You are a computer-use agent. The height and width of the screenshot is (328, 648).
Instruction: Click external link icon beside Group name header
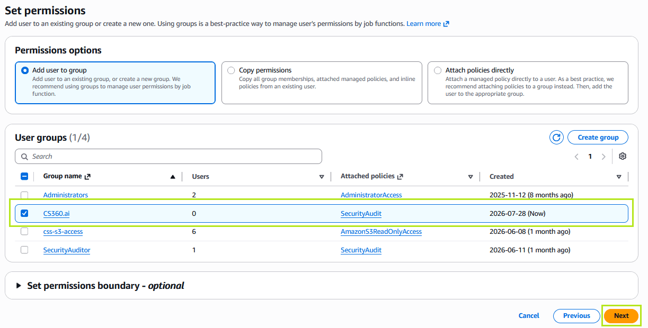(87, 177)
